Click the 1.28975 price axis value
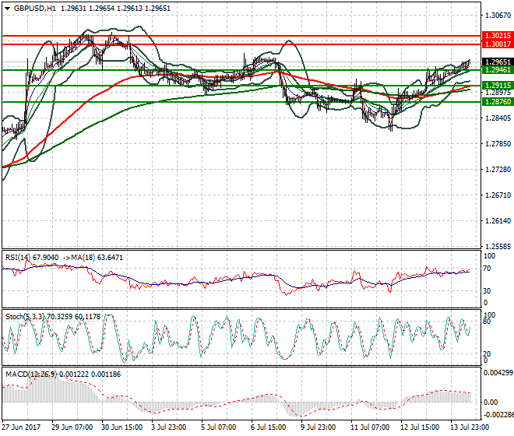Image resolution: width=514 pixels, height=436 pixels. 498,93
